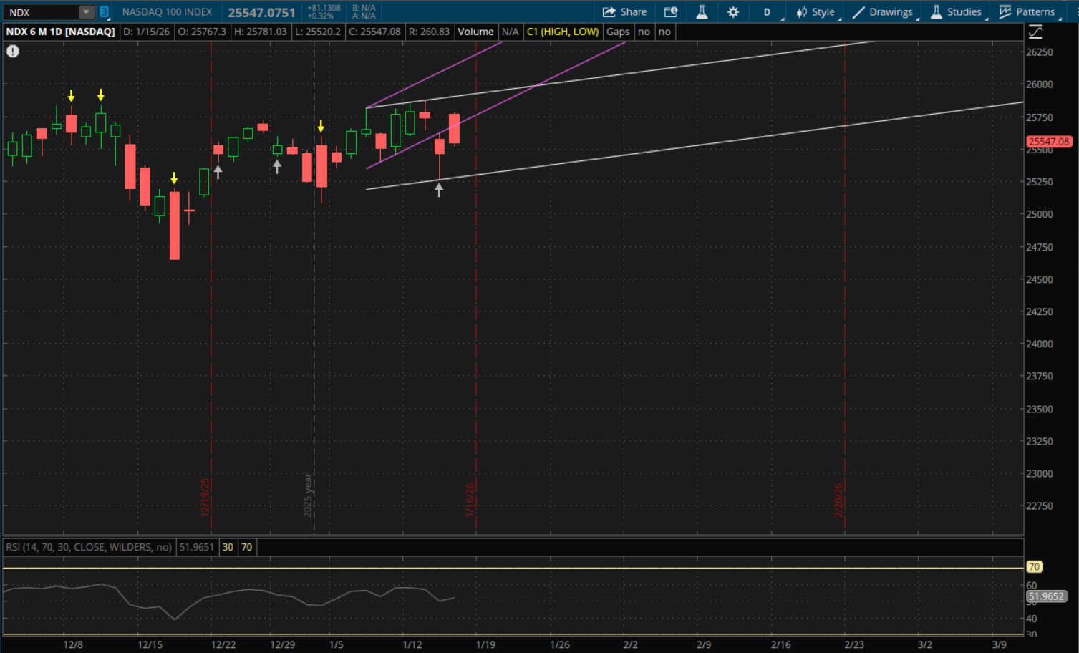
Task: Click the beaker quick-studies icon
Action: [x=702, y=12]
